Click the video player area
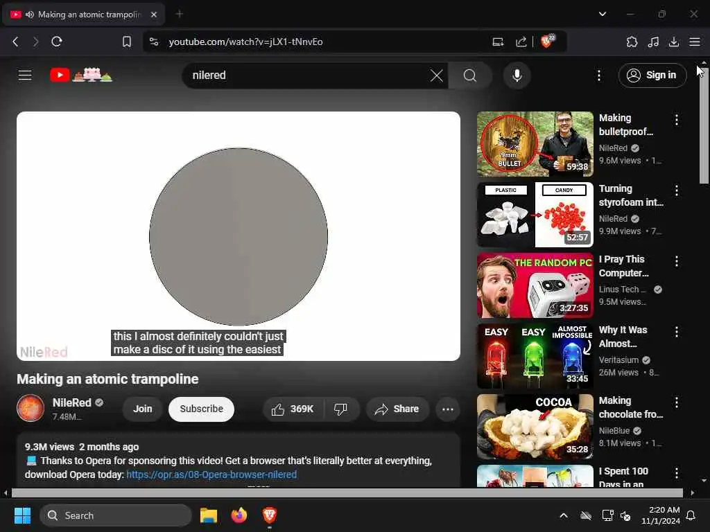 [239, 236]
